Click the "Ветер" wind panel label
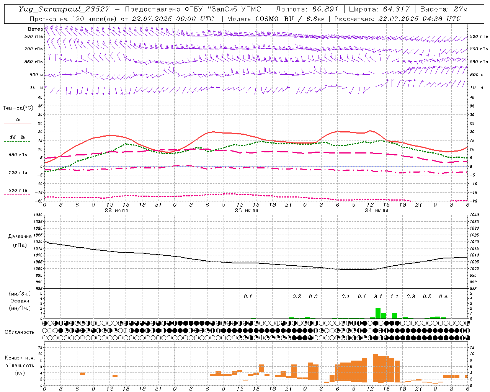Image resolution: width=490 pixels, height=392 pixels. tap(35, 29)
